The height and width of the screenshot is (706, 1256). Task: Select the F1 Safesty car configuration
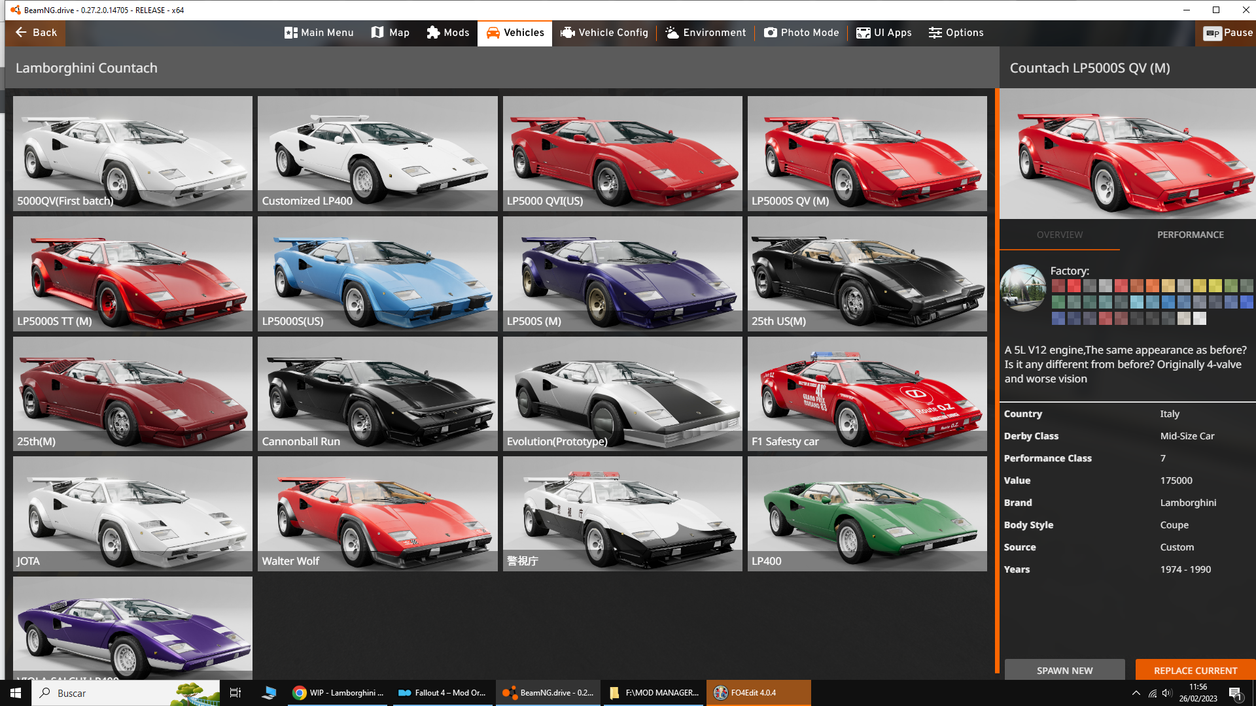click(867, 394)
